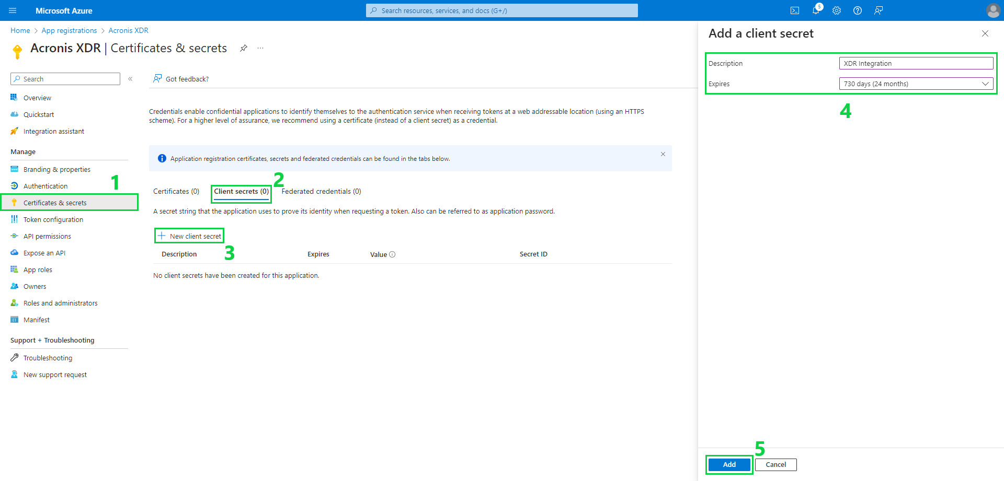Screen dimensions: 1004x481
Task: Click Add to save the client secret
Action: (729, 464)
